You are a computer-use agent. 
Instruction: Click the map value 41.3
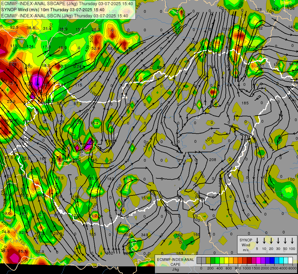pyautogui.click(x=128, y=179)
